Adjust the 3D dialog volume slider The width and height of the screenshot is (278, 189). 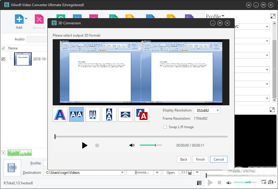tap(151, 145)
